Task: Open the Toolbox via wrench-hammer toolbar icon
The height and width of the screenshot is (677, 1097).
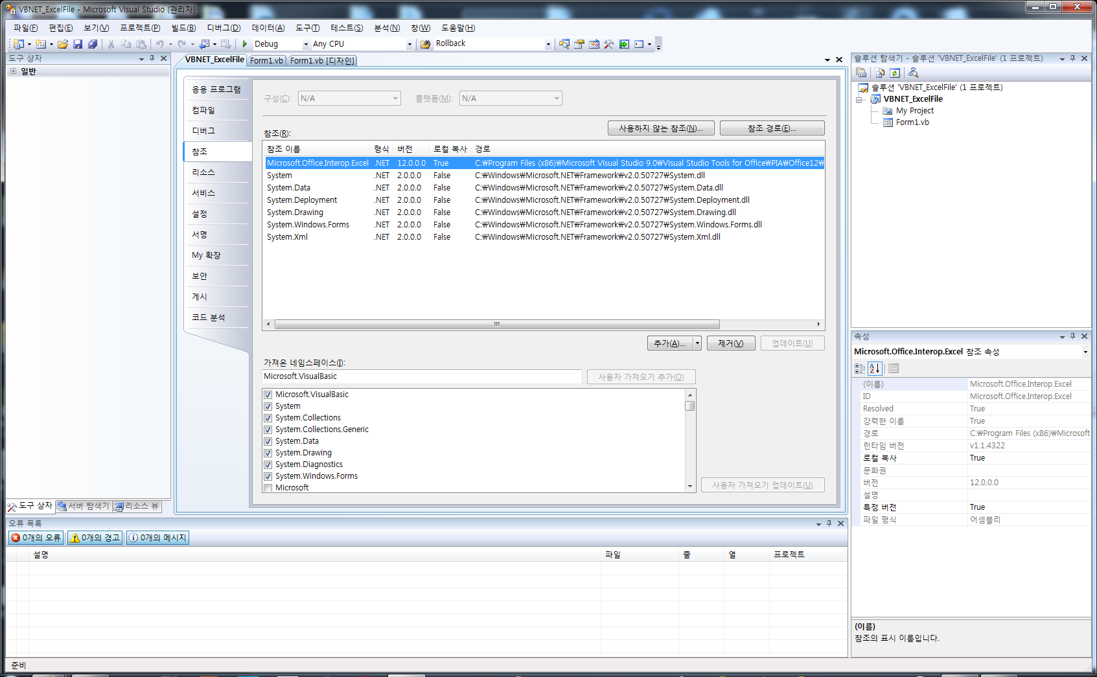Action: pos(609,44)
